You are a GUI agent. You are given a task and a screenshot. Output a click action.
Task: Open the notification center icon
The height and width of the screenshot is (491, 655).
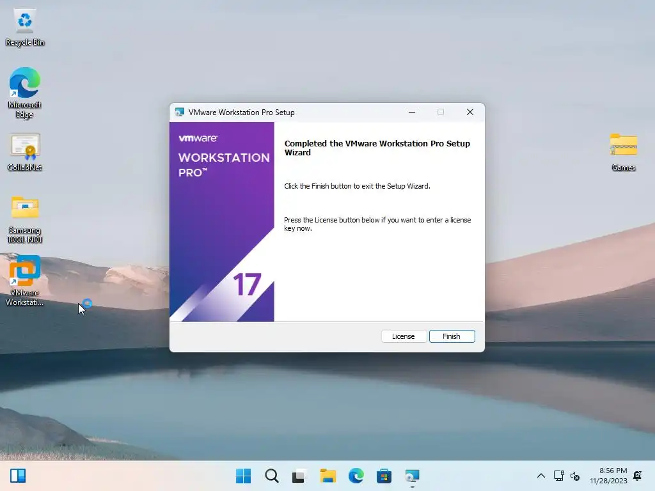pyautogui.click(x=638, y=476)
